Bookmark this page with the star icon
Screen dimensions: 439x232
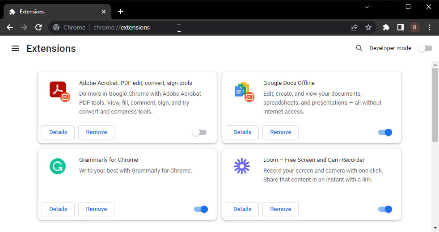[368, 27]
